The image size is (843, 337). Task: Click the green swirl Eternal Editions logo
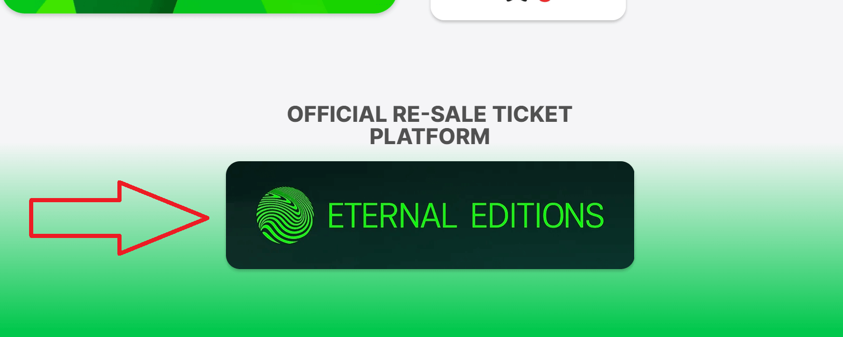(x=285, y=215)
